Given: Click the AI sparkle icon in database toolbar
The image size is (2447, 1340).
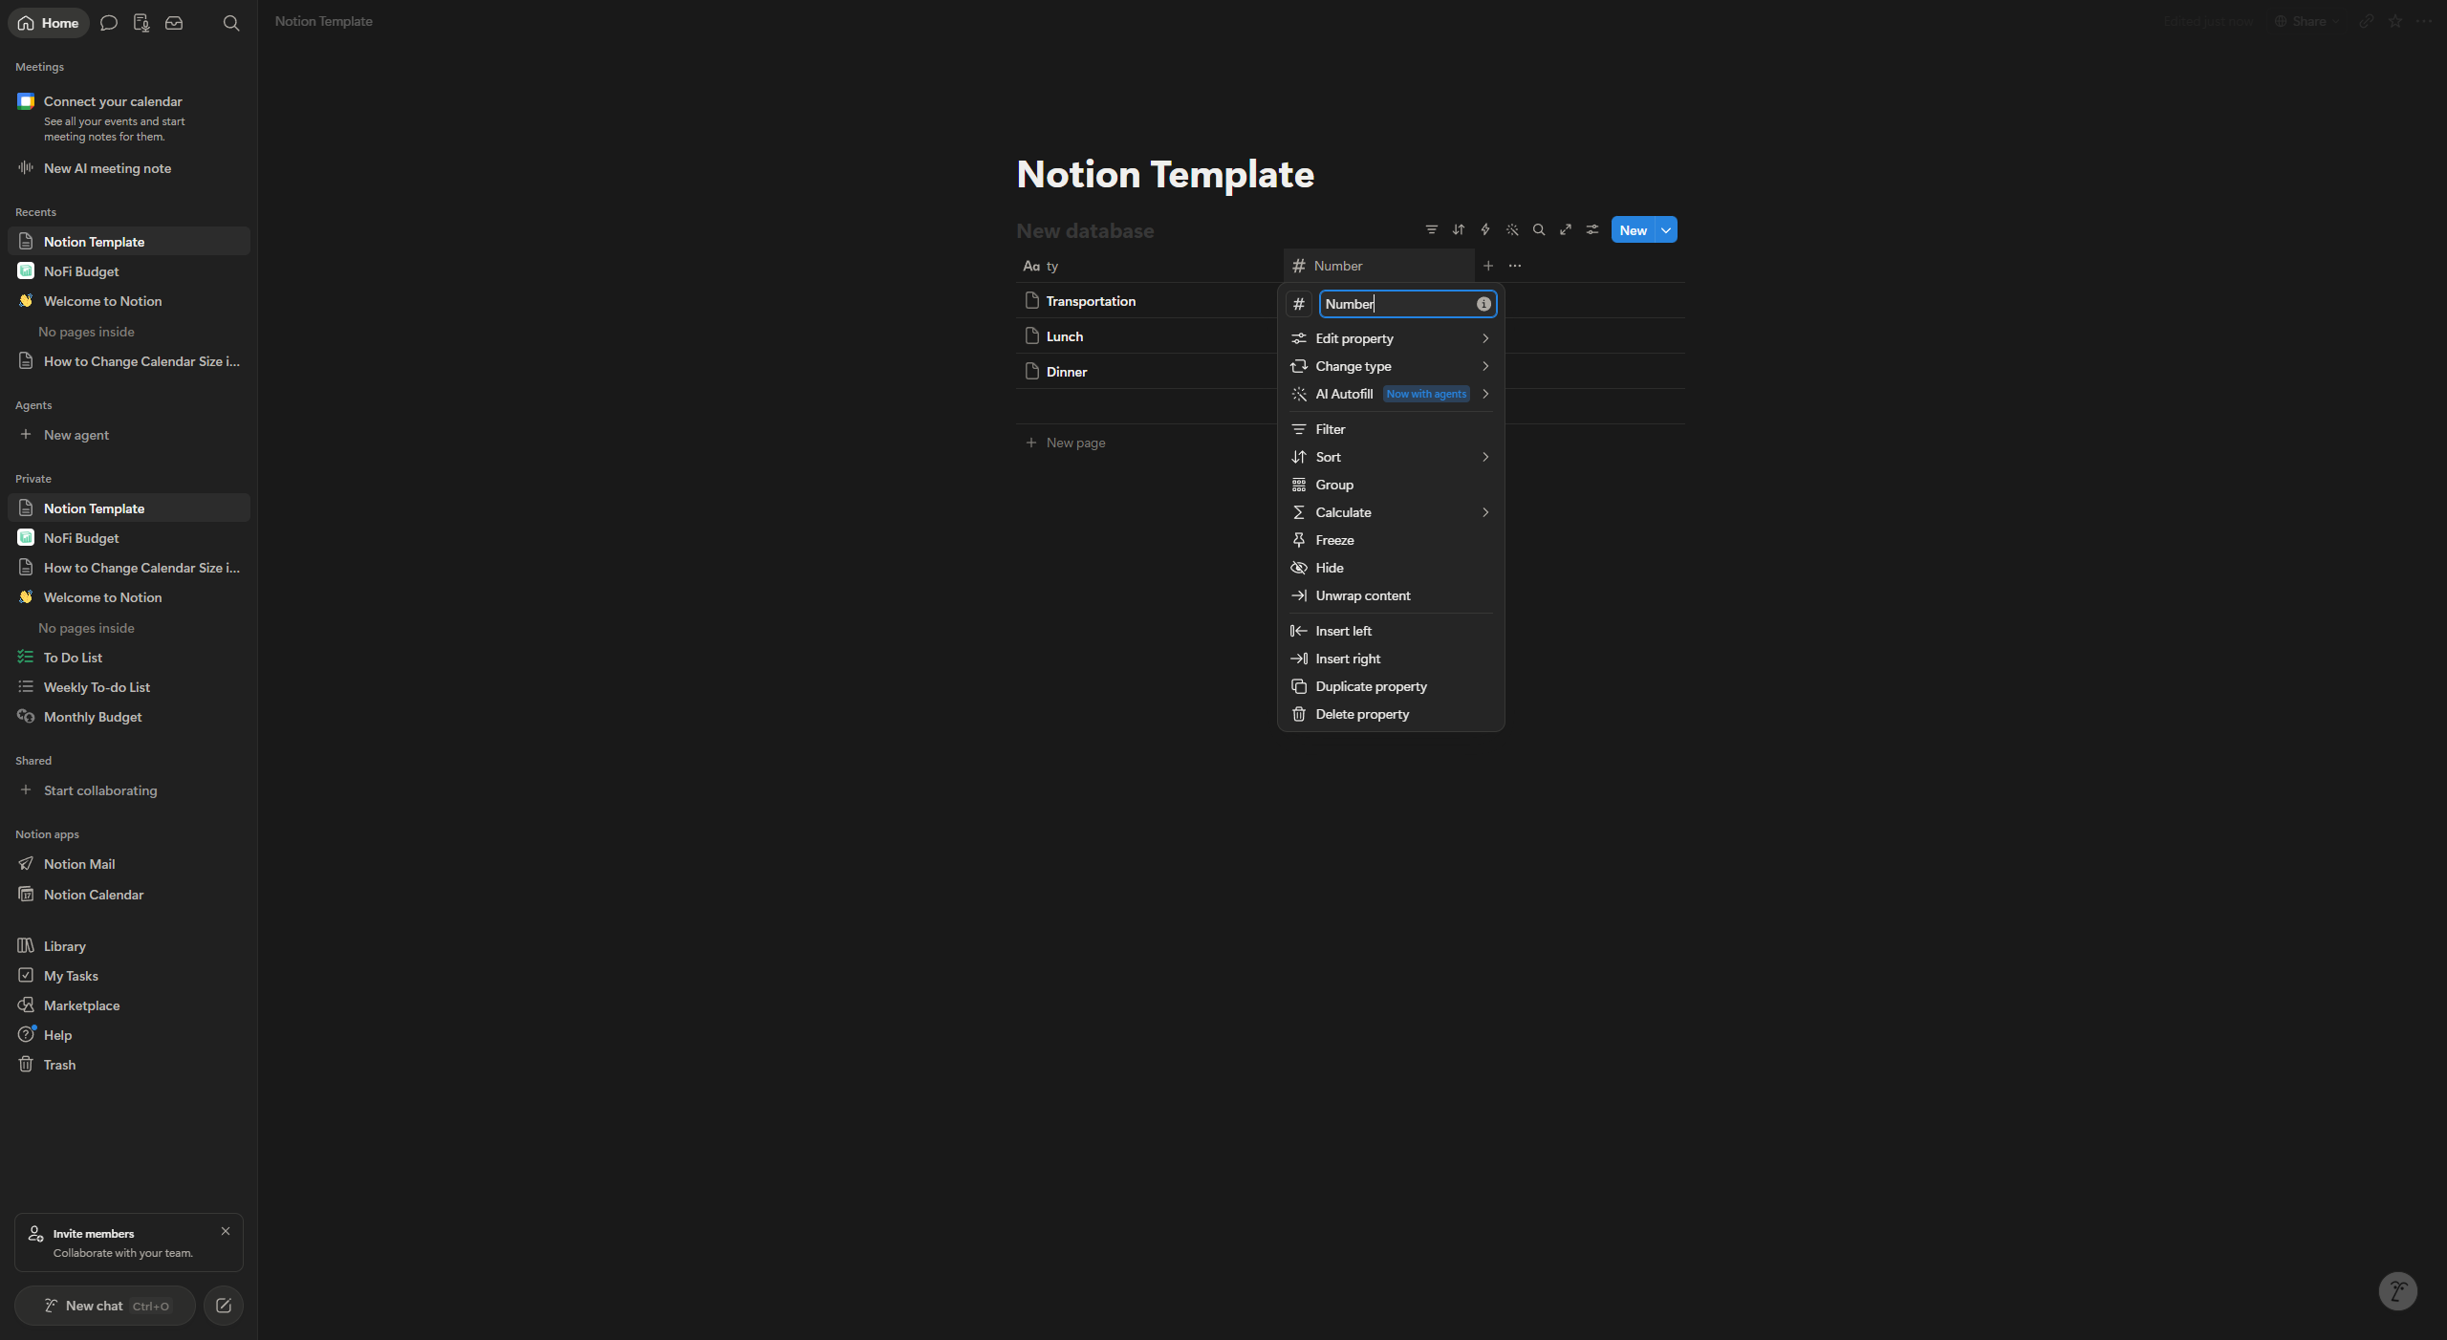Looking at the screenshot, I should coord(1511,229).
